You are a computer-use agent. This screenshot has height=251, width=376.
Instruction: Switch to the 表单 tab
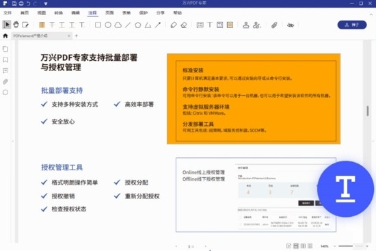tap(126, 13)
